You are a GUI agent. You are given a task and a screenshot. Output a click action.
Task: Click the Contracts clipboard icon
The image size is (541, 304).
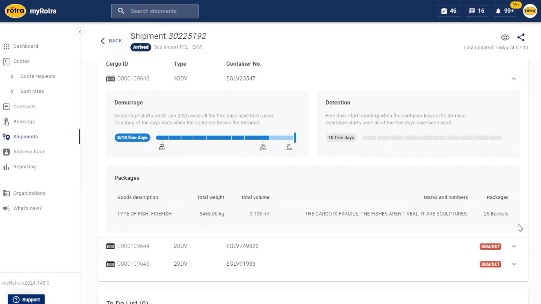coord(6,107)
